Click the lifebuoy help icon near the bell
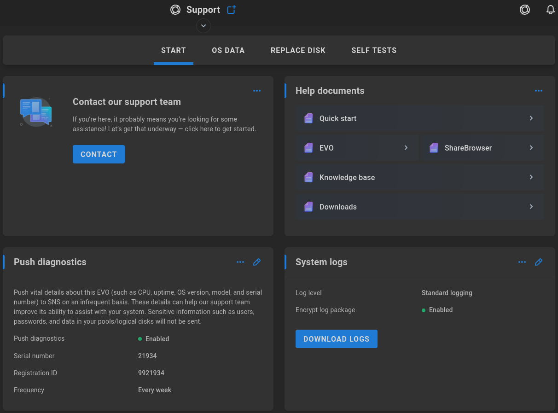The image size is (558, 413). click(x=525, y=10)
